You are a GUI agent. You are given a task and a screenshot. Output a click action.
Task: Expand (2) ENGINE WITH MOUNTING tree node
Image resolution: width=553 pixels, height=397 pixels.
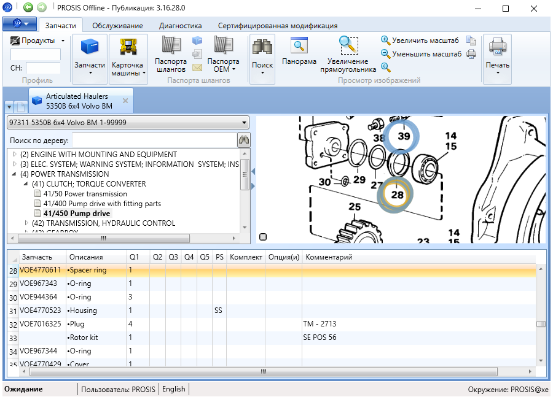(15, 154)
